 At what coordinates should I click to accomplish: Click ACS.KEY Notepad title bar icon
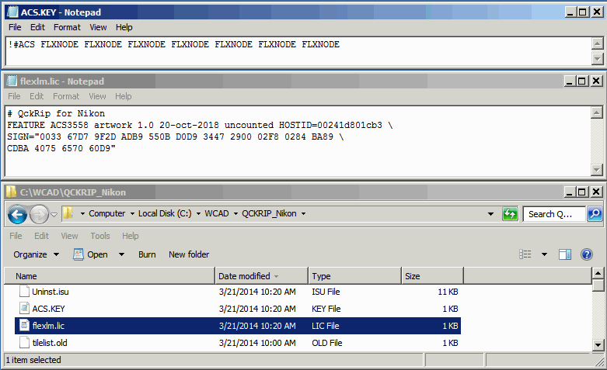click(x=12, y=12)
